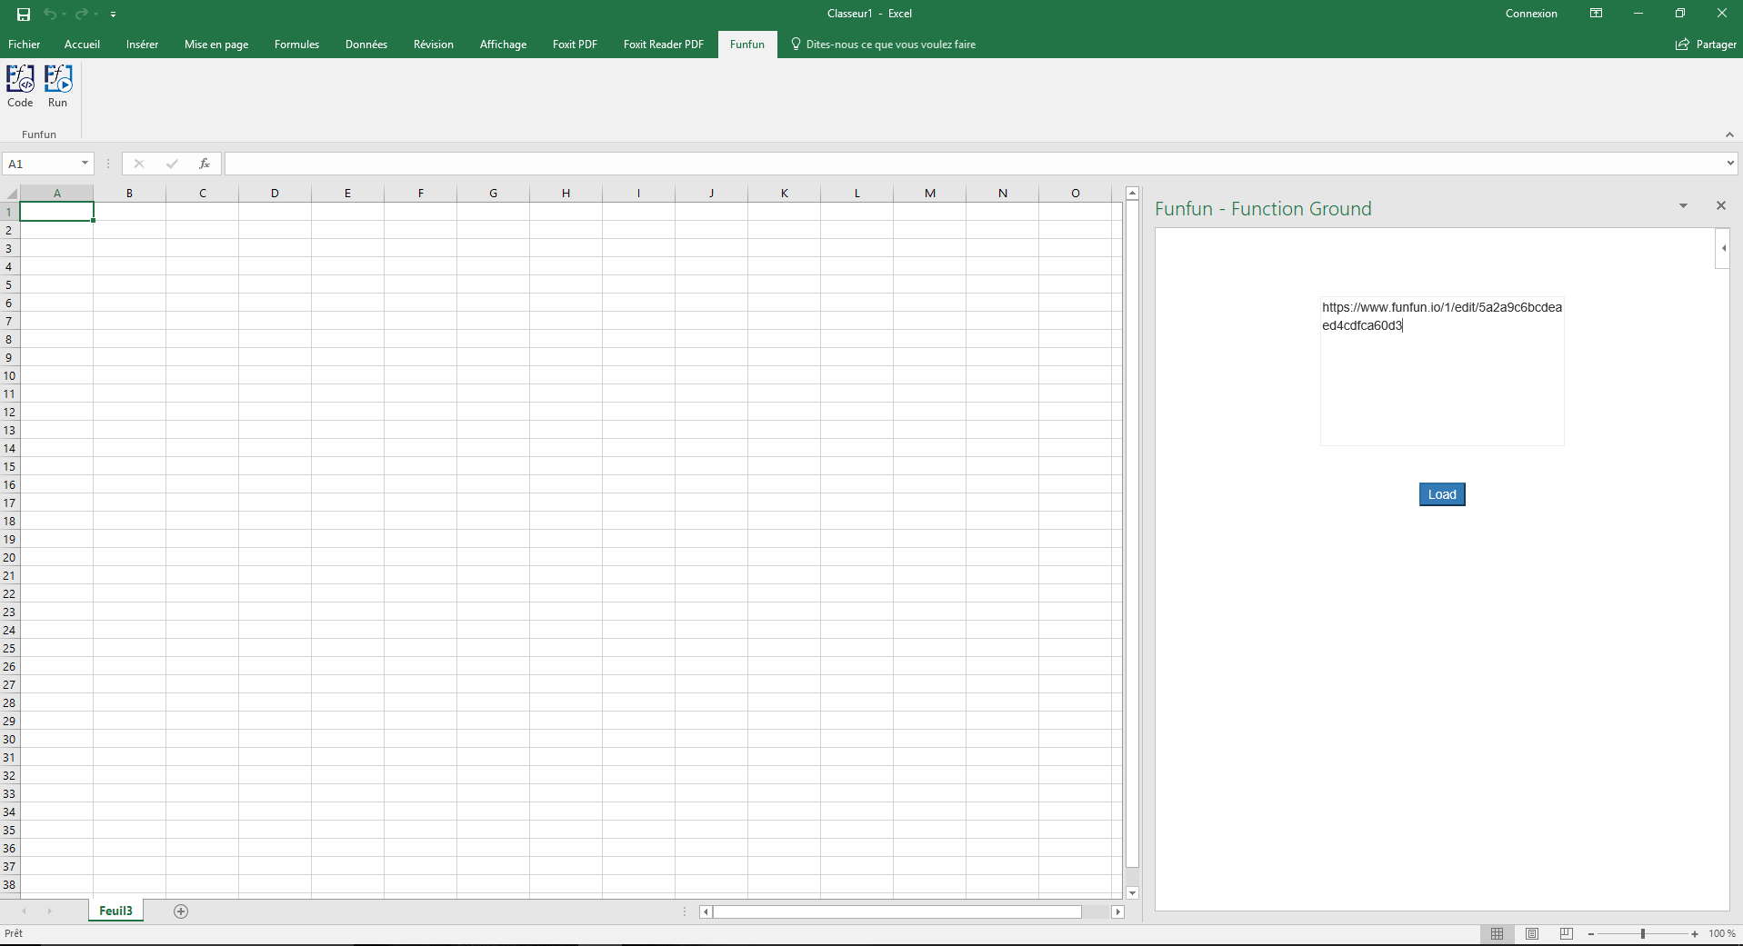Save the workbook from quick access toolbar
1743x946 pixels.
24,14
